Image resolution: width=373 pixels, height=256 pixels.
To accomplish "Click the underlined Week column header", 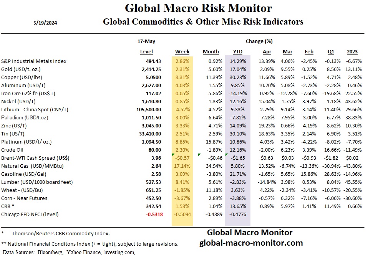I will (x=182, y=52).
